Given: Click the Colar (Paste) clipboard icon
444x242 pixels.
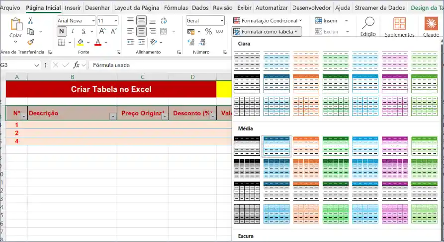Looking at the screenshot, I should tap(16, 24).
